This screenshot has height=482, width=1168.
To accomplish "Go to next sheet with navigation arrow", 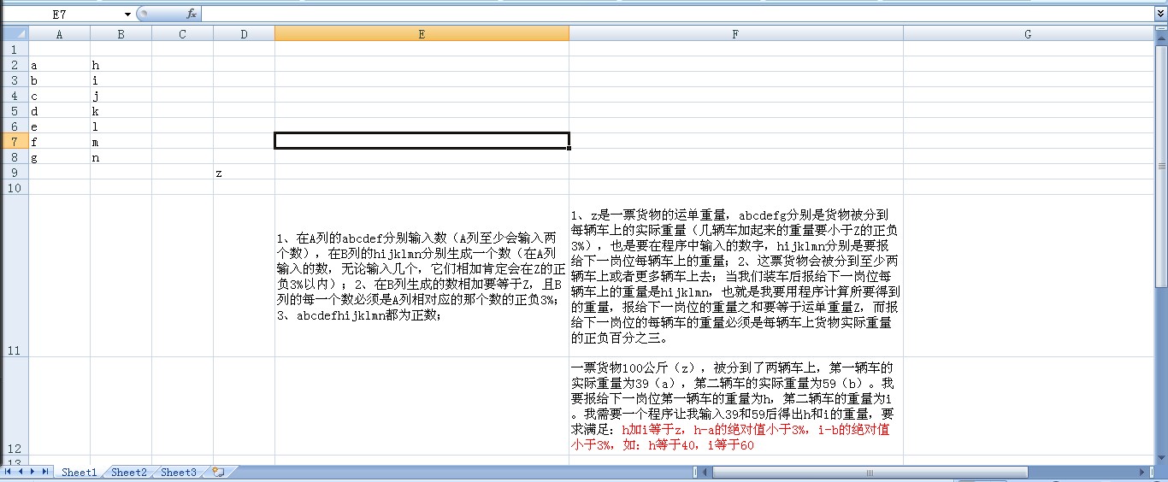I will tap(32, 472).
